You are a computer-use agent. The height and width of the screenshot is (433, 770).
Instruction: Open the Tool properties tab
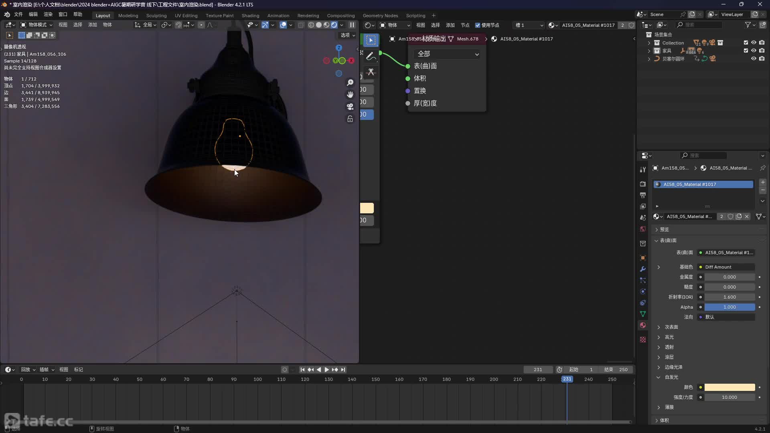(x=643, y=170)
